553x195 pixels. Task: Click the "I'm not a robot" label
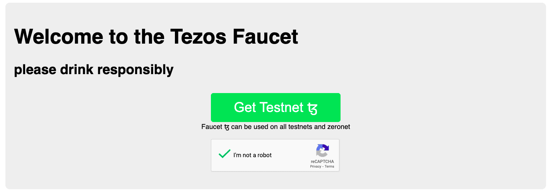coord(252,155)
